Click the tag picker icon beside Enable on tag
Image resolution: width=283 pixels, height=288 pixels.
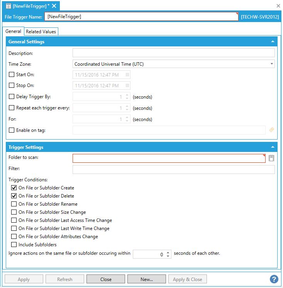pyautogui.click(x=271, y=130)
